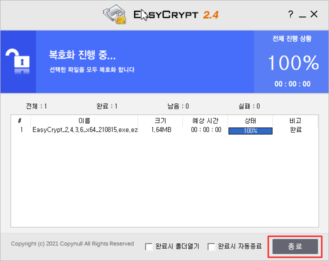The height and width of the screenshot is (261, 329).
Task: Click the 전체 진행 상황 label
Action: (x=292, y=38)
